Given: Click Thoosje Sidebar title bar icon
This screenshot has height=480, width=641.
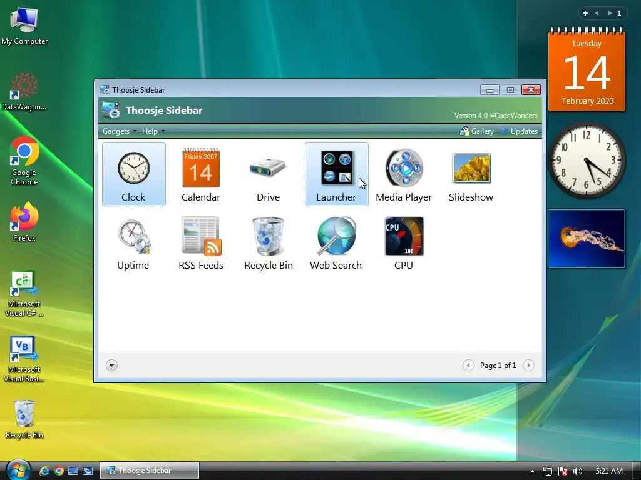Looking at the screenshot, I should [x=105, y=89].
